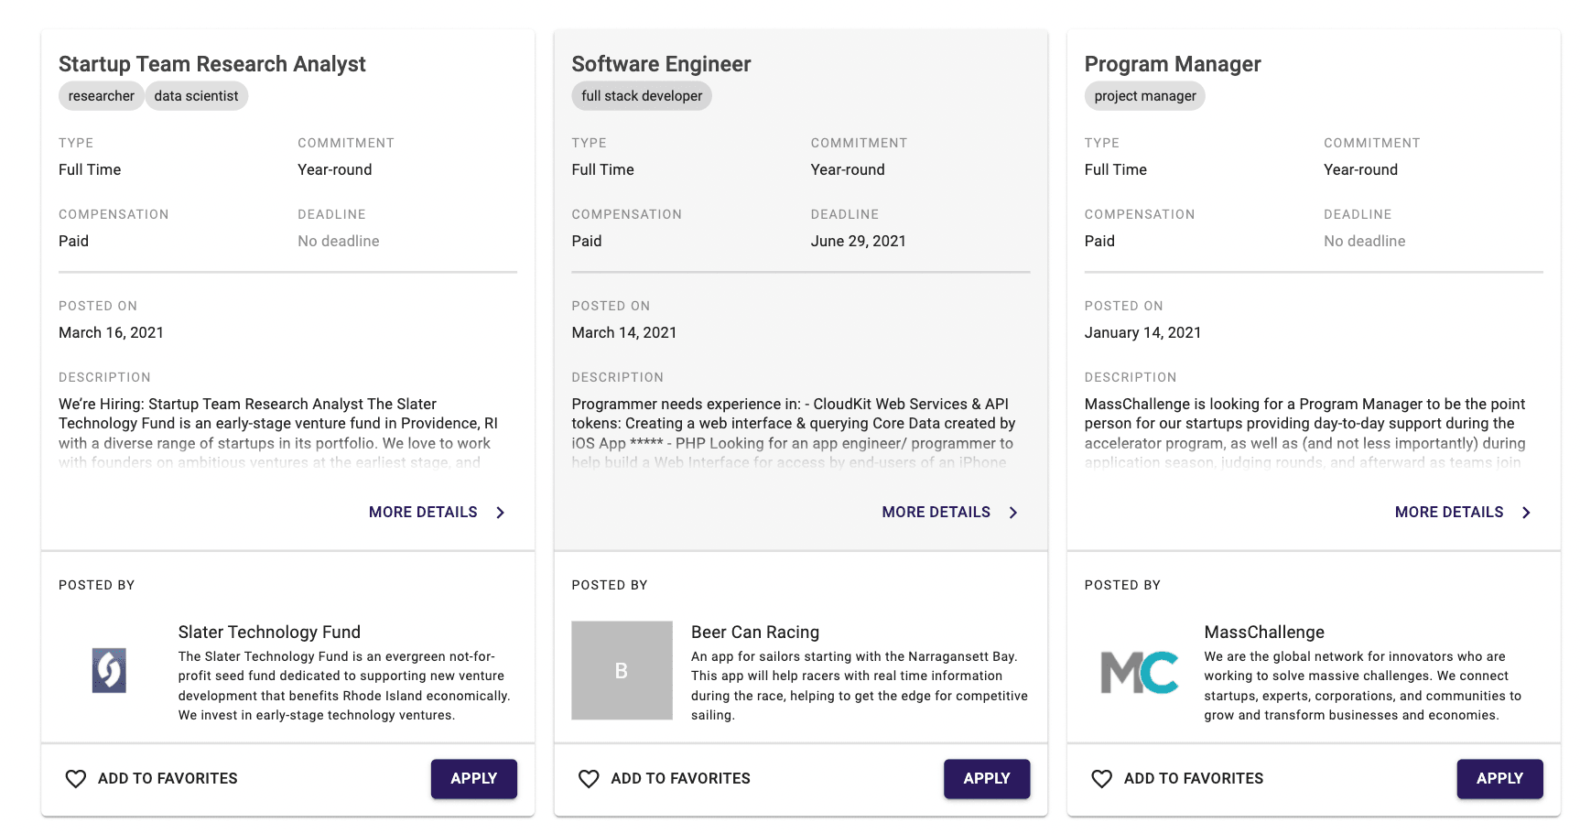Viewport: 1580px width, 833px height.
Task: Open the MassChallenge company name
Action: (1263, 633)
